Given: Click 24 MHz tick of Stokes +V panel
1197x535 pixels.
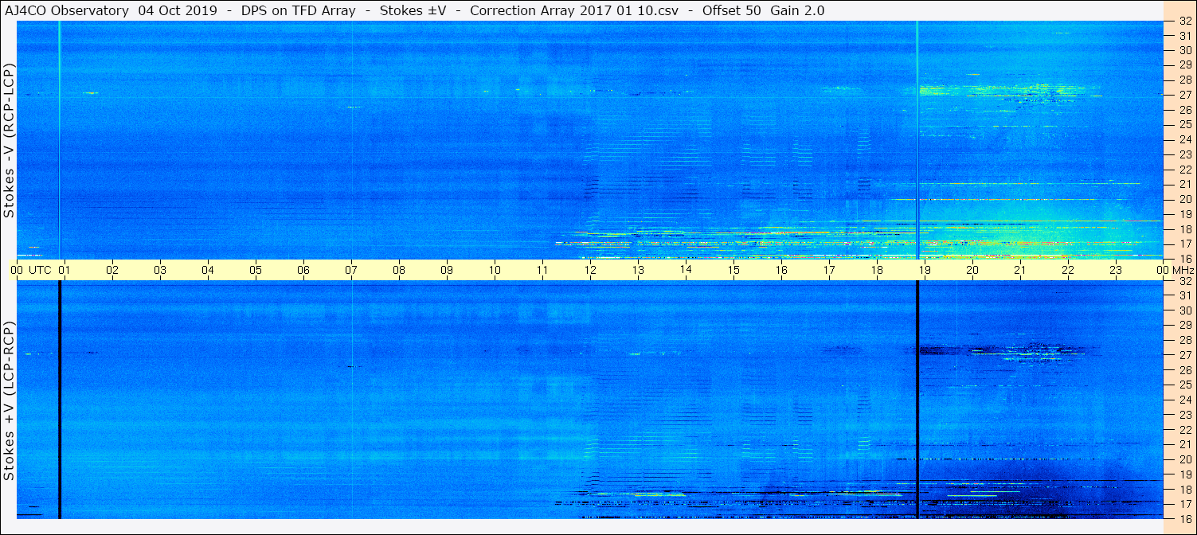Looking at the screenshot, I should pos(1184,400).
